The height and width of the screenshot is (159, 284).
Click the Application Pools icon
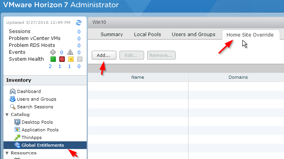(17, 129)
